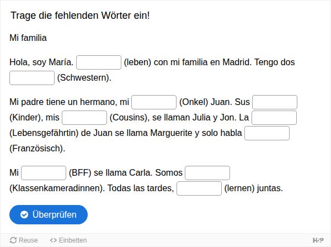Click the heading 'Trage die fehlenden Wörter ein!'
Viewport: 331px width, 247px height.
click(x=81, y=15)
